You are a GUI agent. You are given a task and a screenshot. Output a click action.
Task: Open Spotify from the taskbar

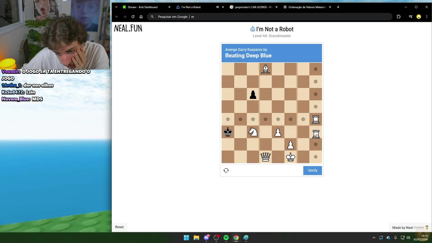[226, 238]
